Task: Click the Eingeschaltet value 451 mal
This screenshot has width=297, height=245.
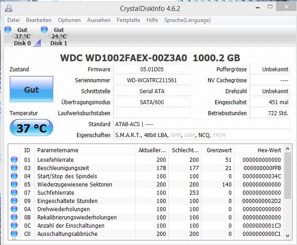Action: pyautogui.click(x=270, y=102)
